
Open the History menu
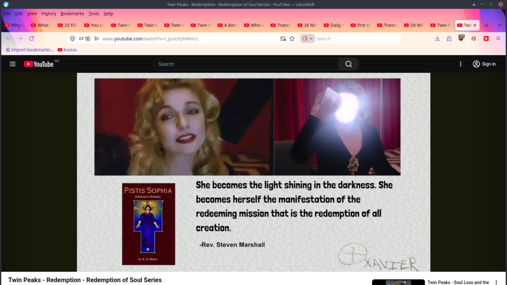(x=49, y=13)
